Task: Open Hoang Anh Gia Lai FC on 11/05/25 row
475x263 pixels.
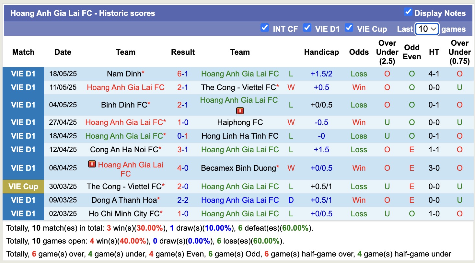Action: click(126, 87)
